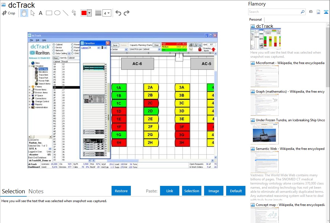Select the arrow pointer tool

[x=33, y=13]
